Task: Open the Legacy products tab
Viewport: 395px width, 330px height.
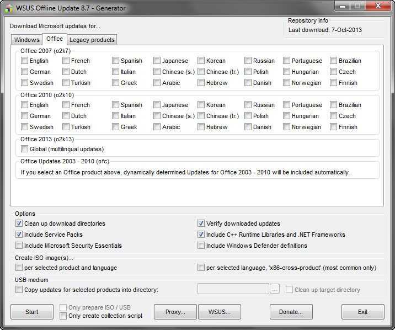Action: (92, 40)
